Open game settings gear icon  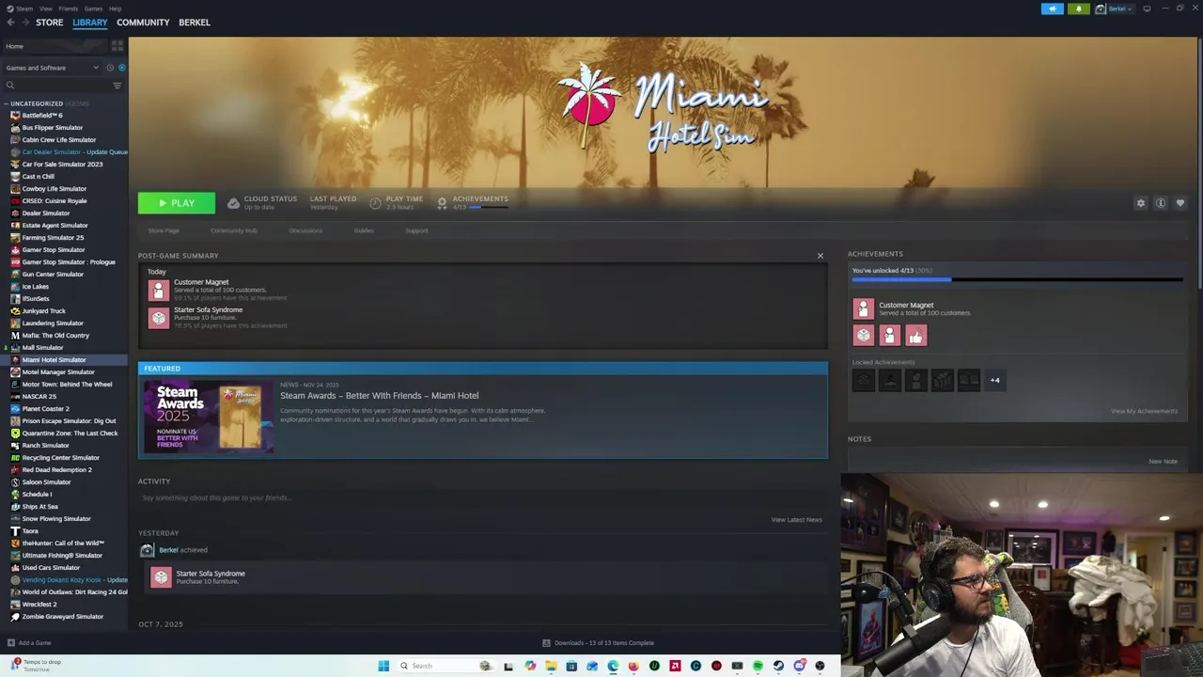click(1141, 203)
